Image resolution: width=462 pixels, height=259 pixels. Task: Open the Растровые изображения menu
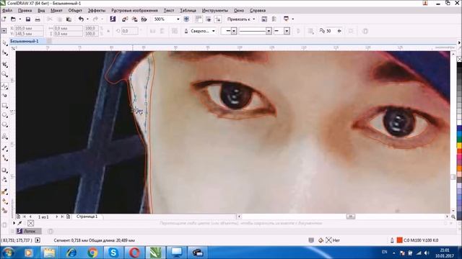tap(134, 11)
